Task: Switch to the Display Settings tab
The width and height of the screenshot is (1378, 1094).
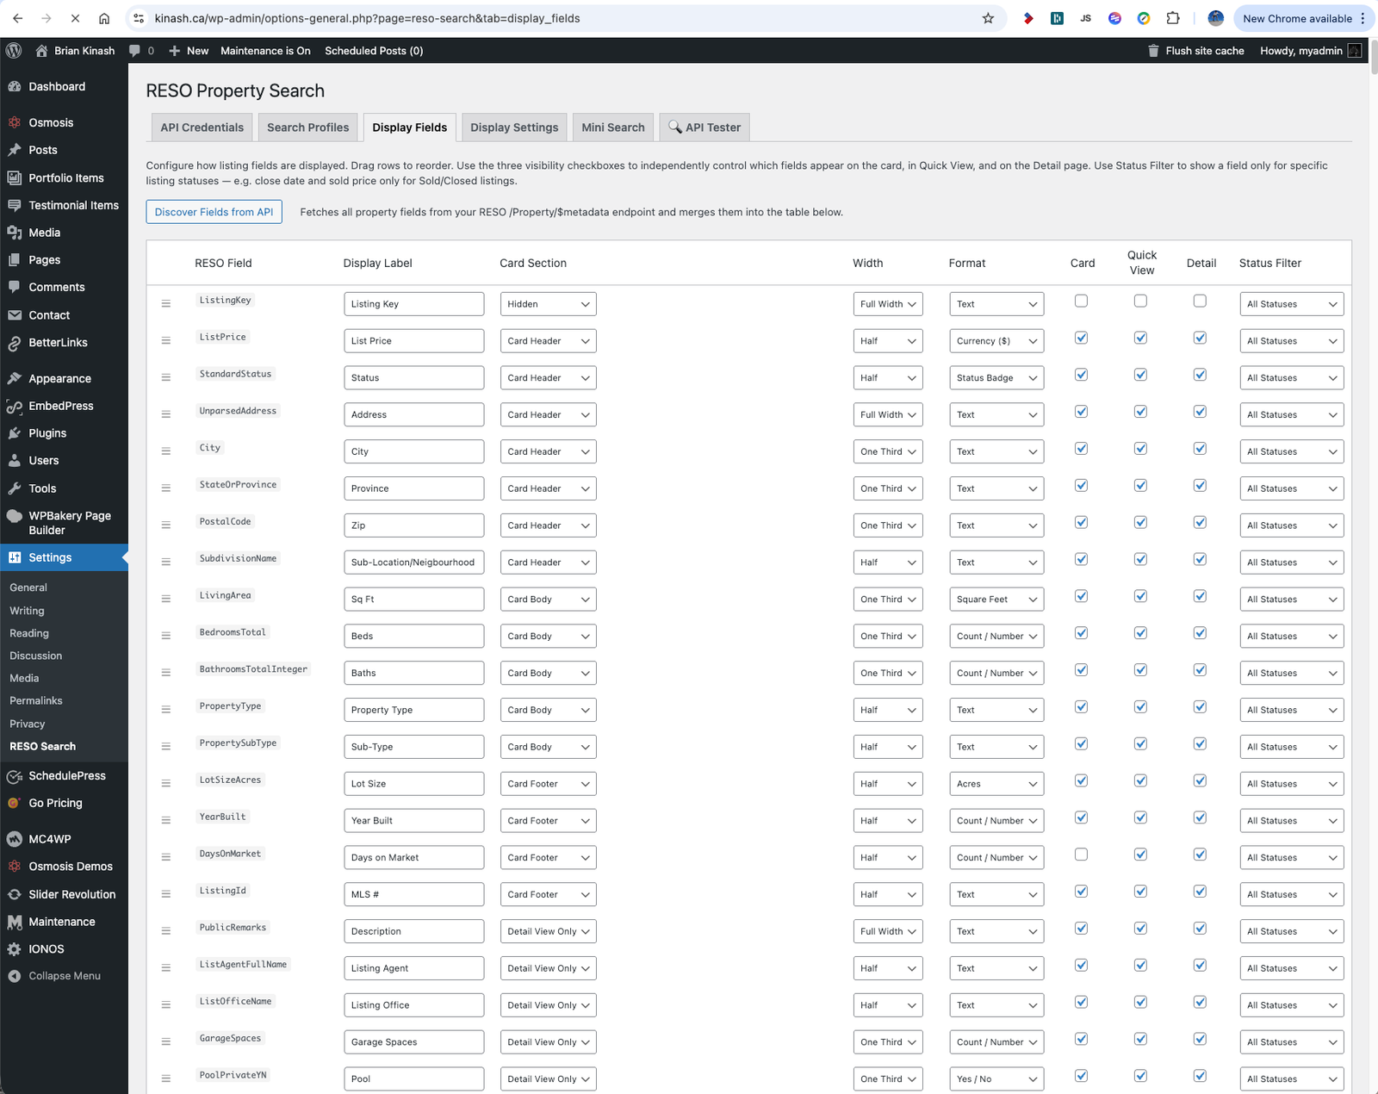Action: click(514, 127)
